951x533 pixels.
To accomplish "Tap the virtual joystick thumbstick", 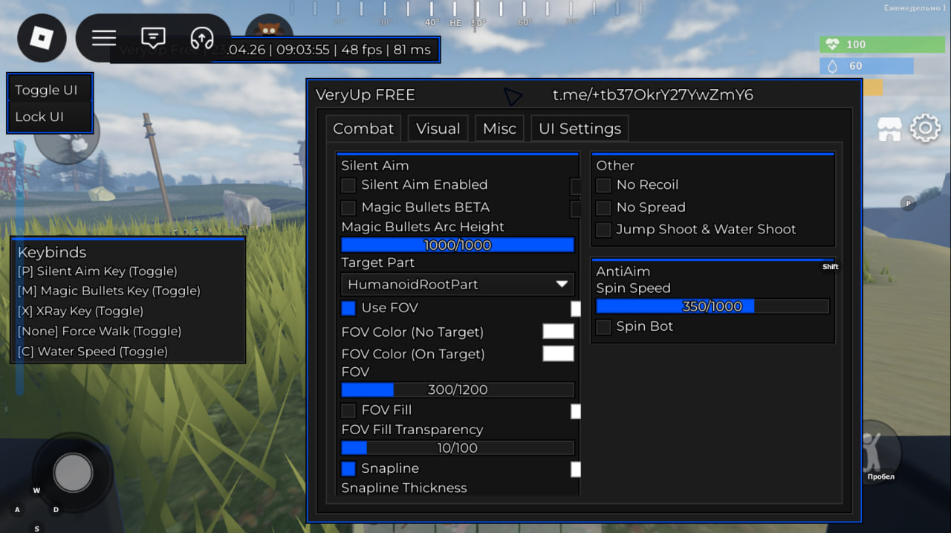I will point(73,473).
